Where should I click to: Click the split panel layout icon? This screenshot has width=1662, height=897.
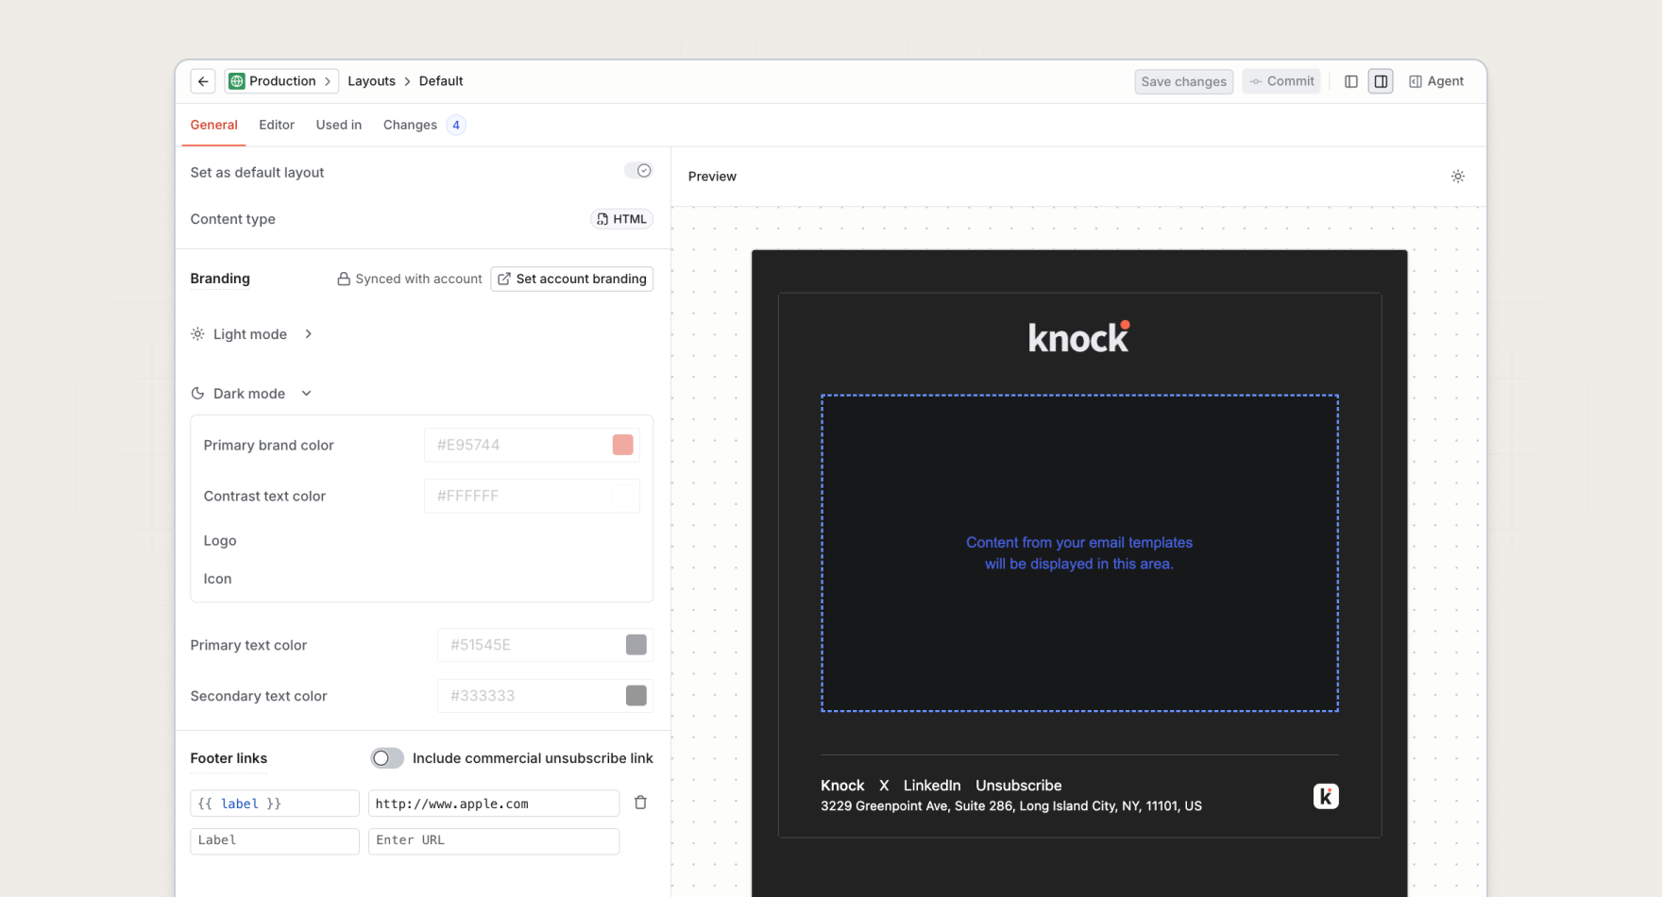tap(1381, 81)
